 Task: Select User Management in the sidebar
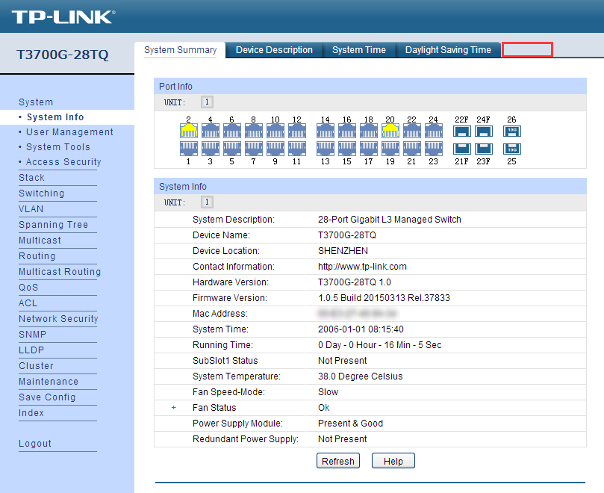point(70,131)
